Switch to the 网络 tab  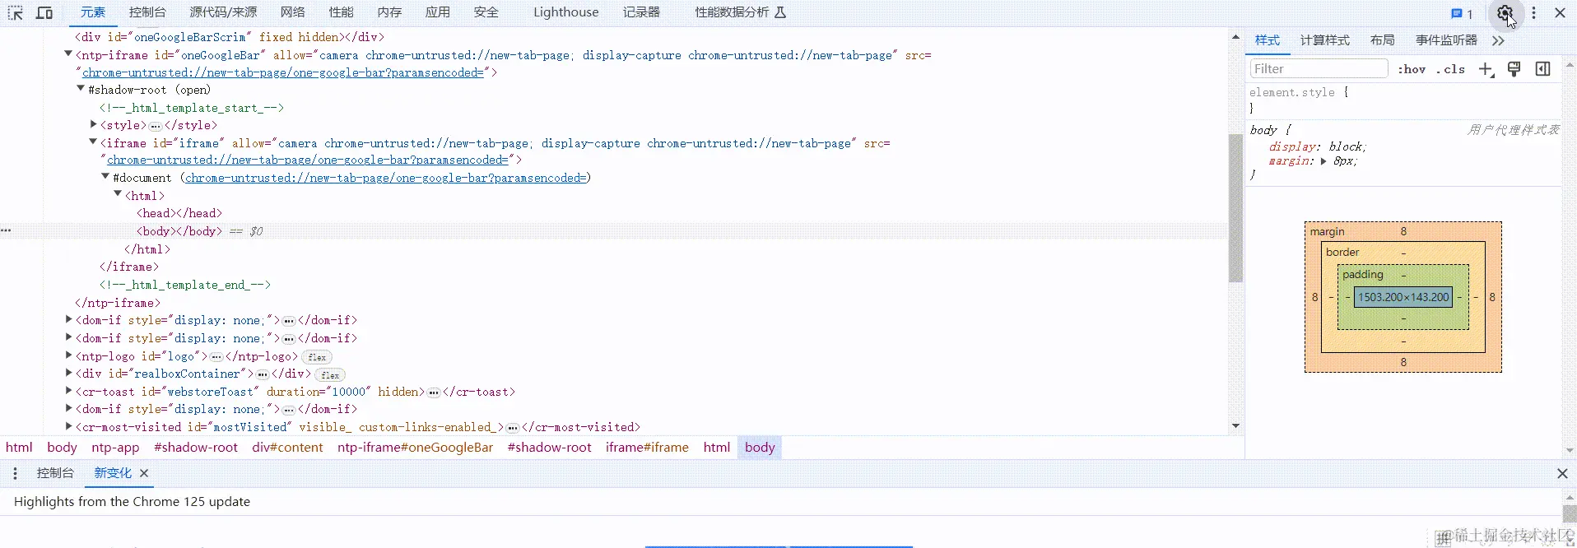click(292, 12)
